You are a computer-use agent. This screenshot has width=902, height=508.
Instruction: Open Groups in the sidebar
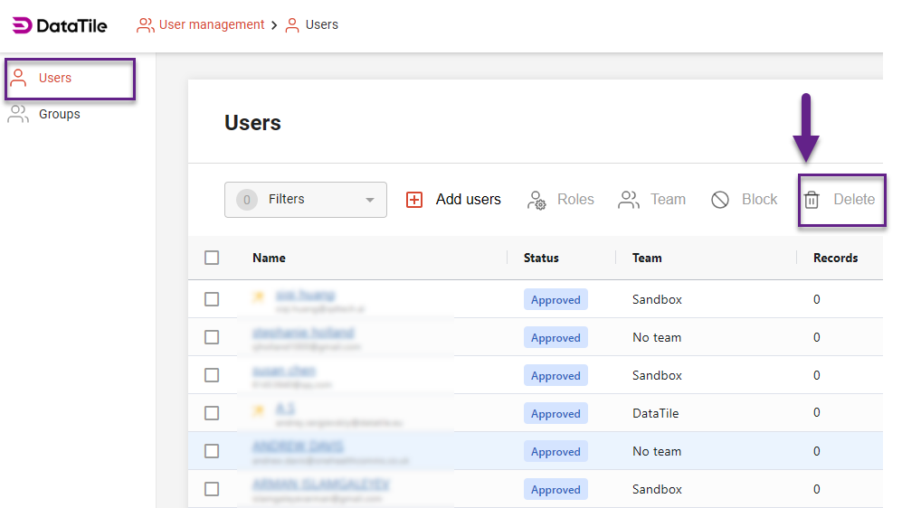tap(60, 114)
